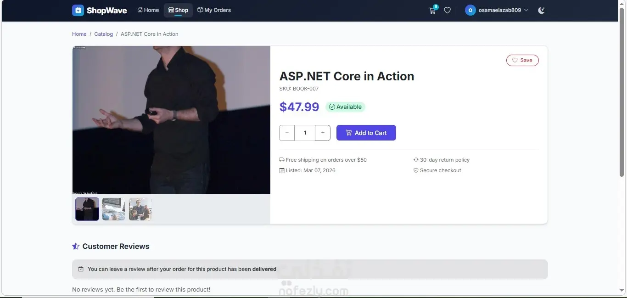Select the first product thumbnail
Screen dimensions: 627x298
87,209
